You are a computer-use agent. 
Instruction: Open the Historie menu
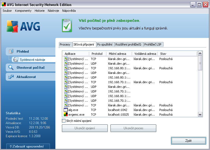[40, 11]
